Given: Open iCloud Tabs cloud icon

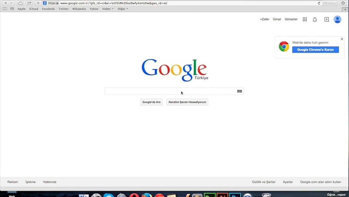Looking at the screenshot, I should pos(20,3).
